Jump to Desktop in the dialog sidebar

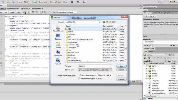point(58,37)
